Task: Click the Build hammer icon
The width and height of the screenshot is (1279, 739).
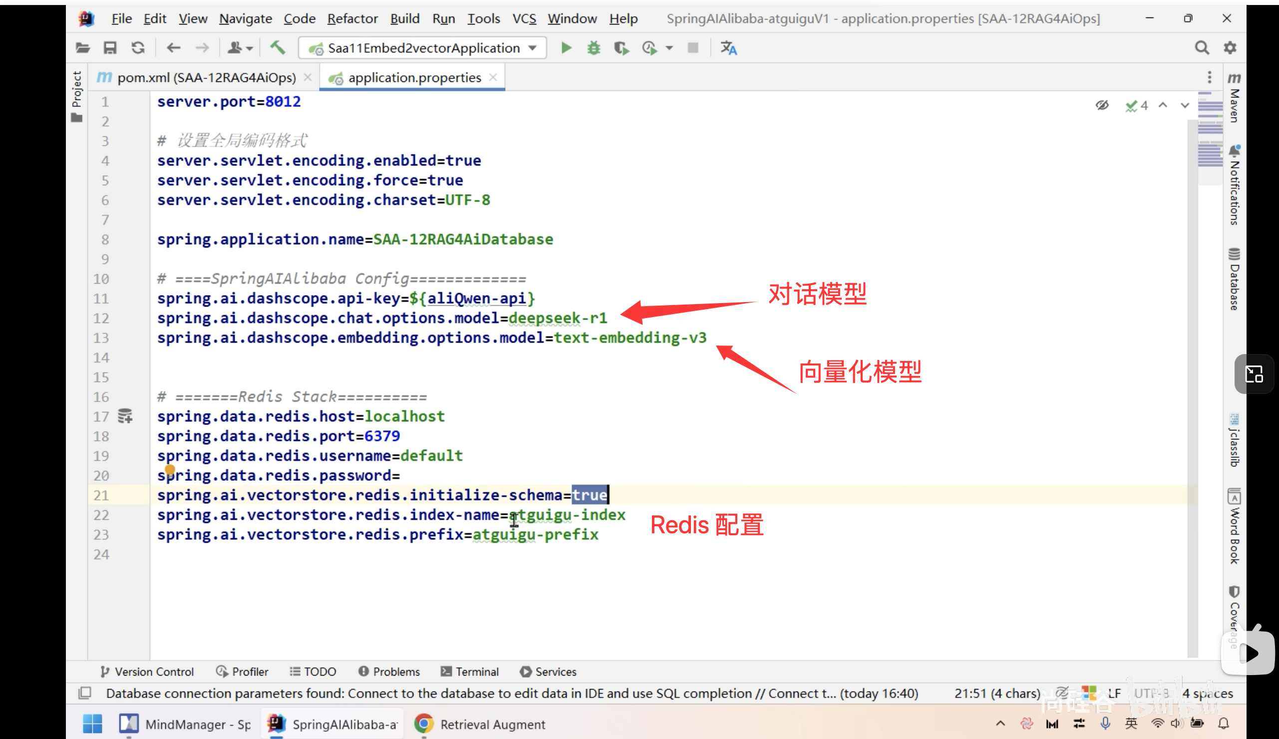Action: (x=278, y=48)
